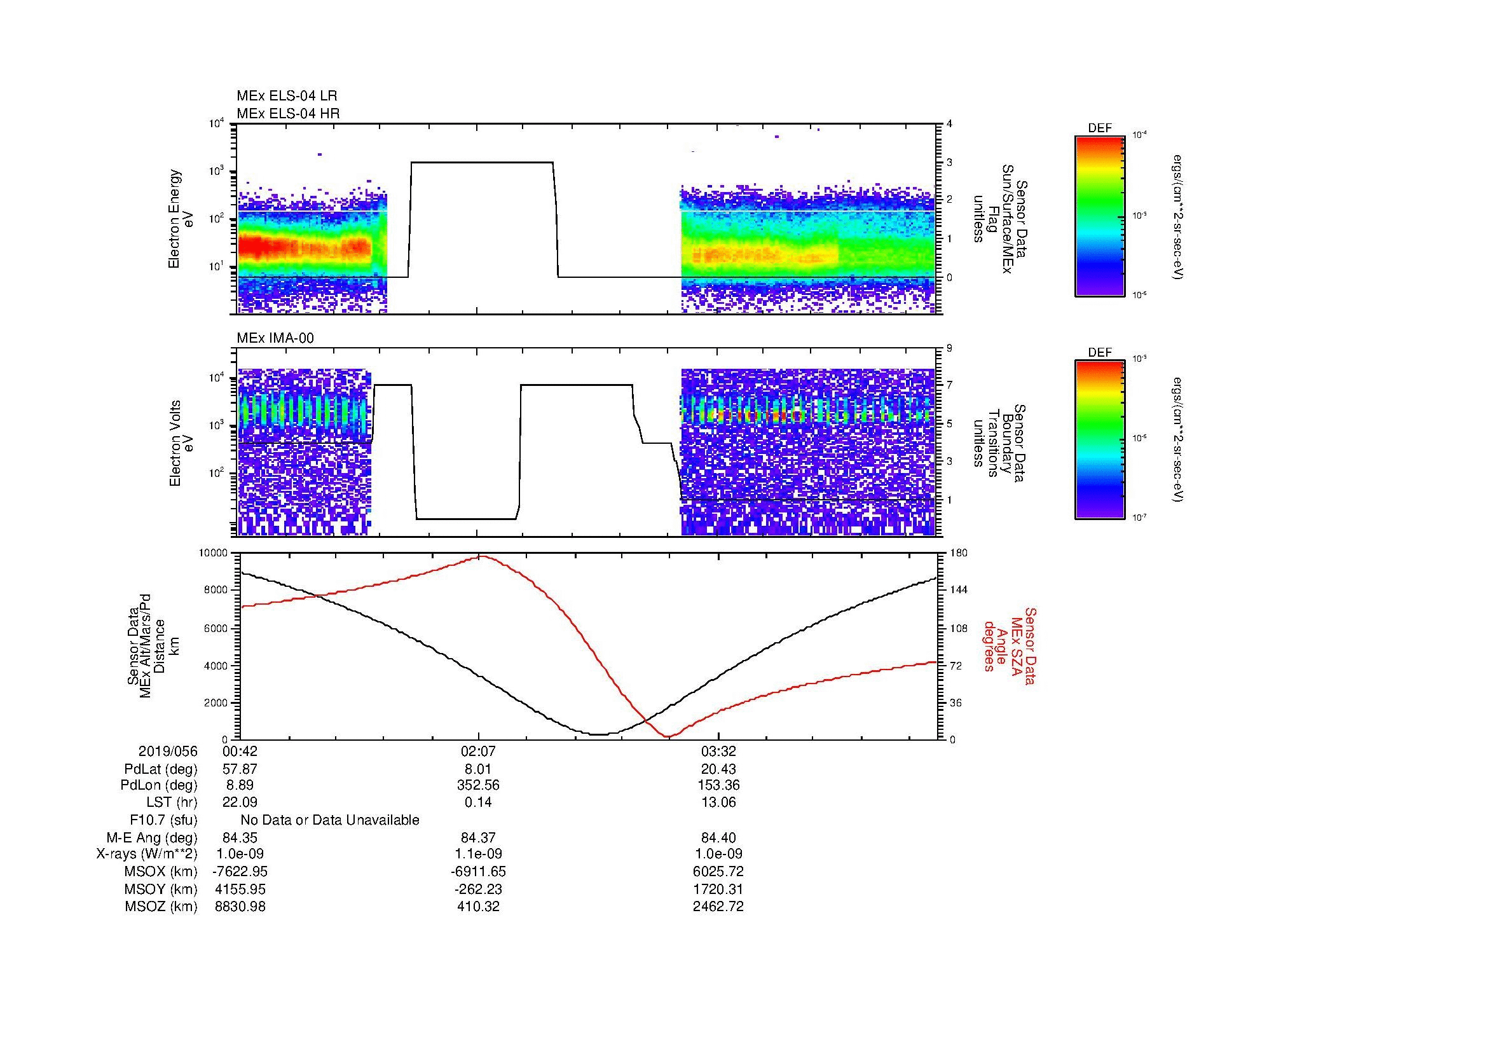The height and width of the screenshot is (1051, 1487).
Task: Click the LST value 22.09
Action: pyautogui.click(x=240, y=802)
